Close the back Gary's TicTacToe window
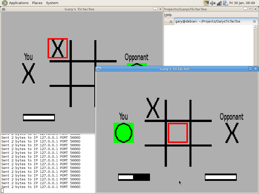The width and height of the screenshot is (259, 194). (x=160, y=9)
